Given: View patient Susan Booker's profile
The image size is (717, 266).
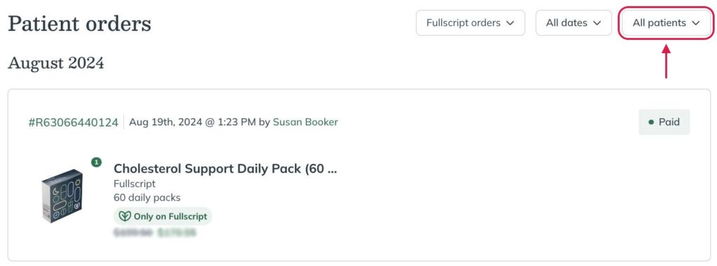Looking at the screenshot, I should click(x=305, y=122).
